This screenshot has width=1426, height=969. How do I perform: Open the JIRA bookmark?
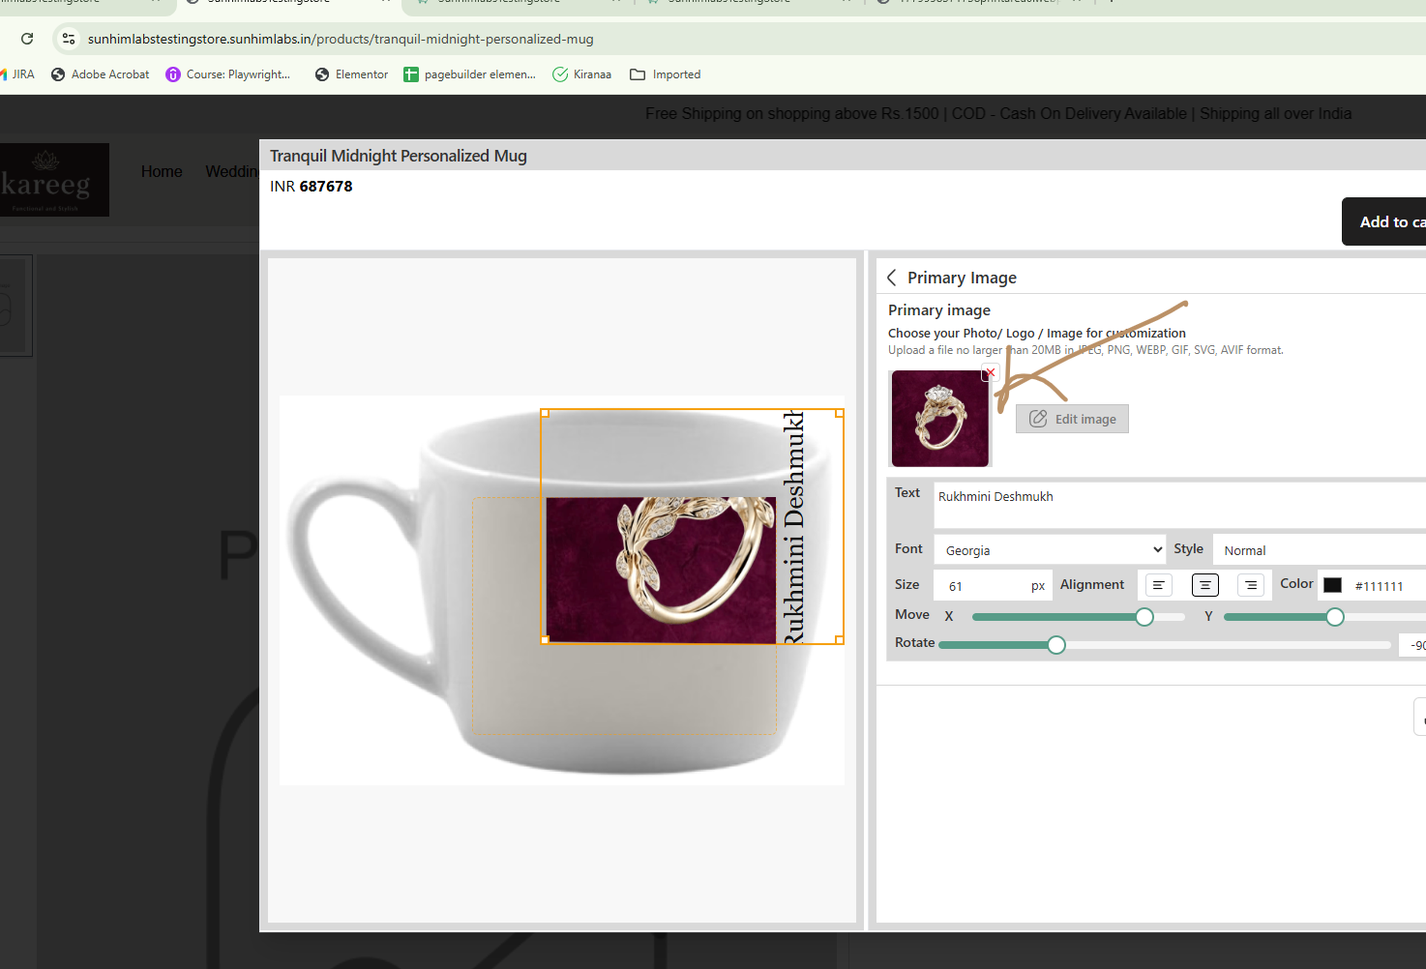[x=17, y=74]
